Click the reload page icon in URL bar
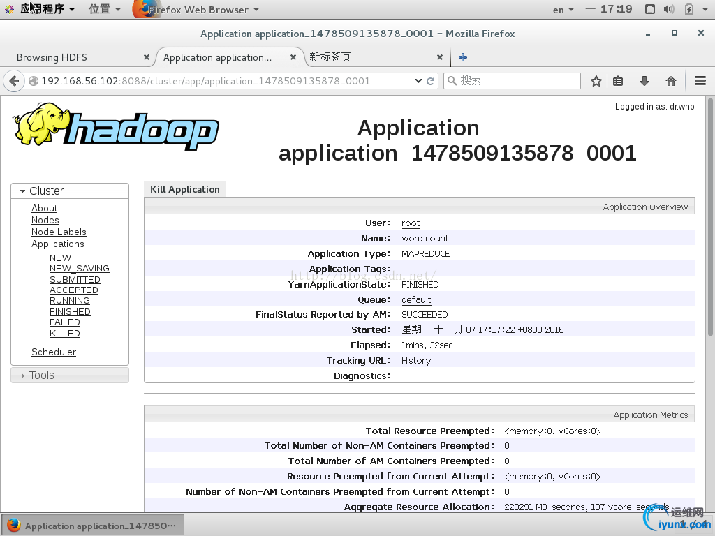This screenshot has height=536, width=715. point(431,81)
